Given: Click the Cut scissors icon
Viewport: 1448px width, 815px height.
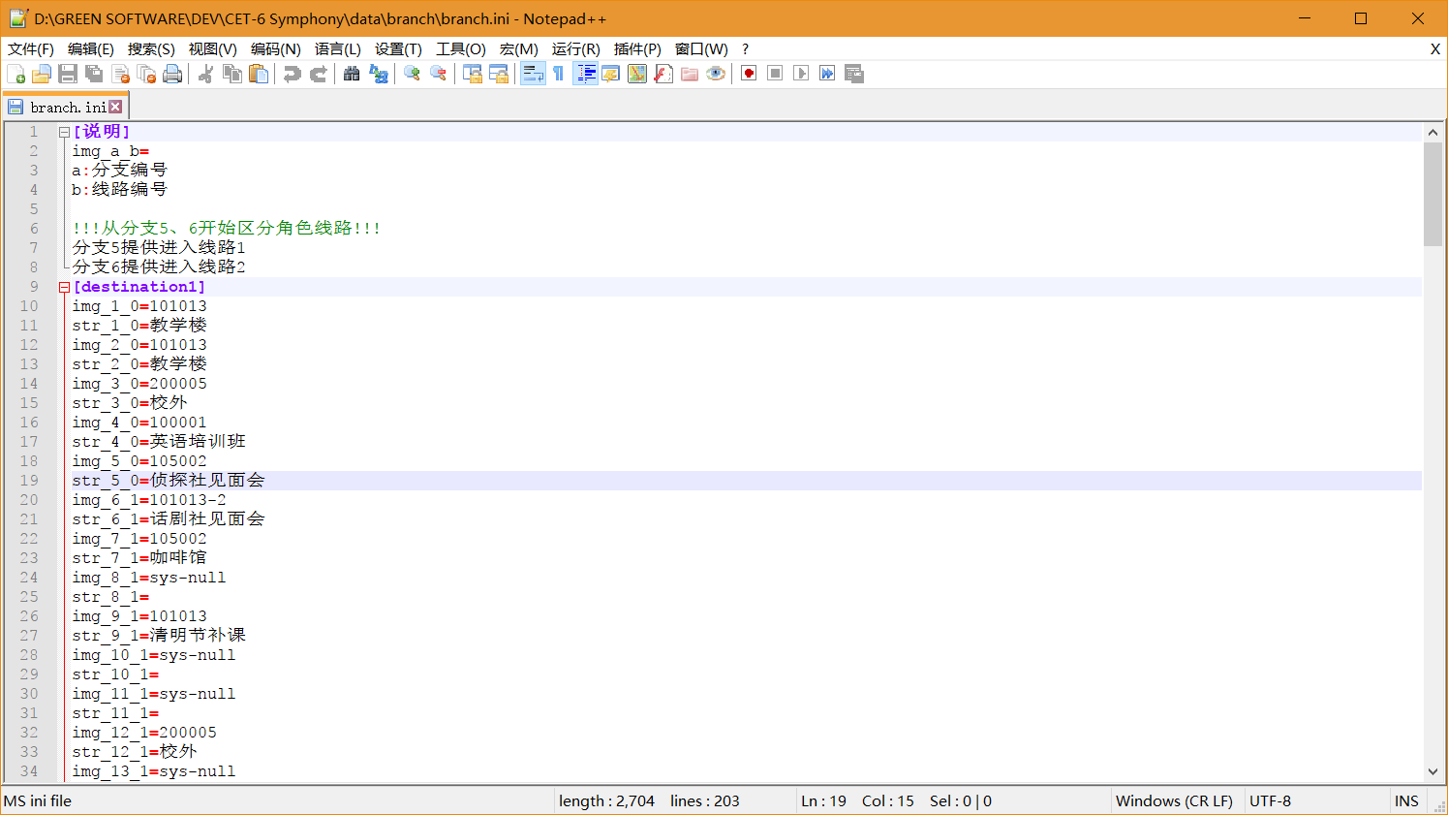Looking at the screenshot, I should (205, 74).
